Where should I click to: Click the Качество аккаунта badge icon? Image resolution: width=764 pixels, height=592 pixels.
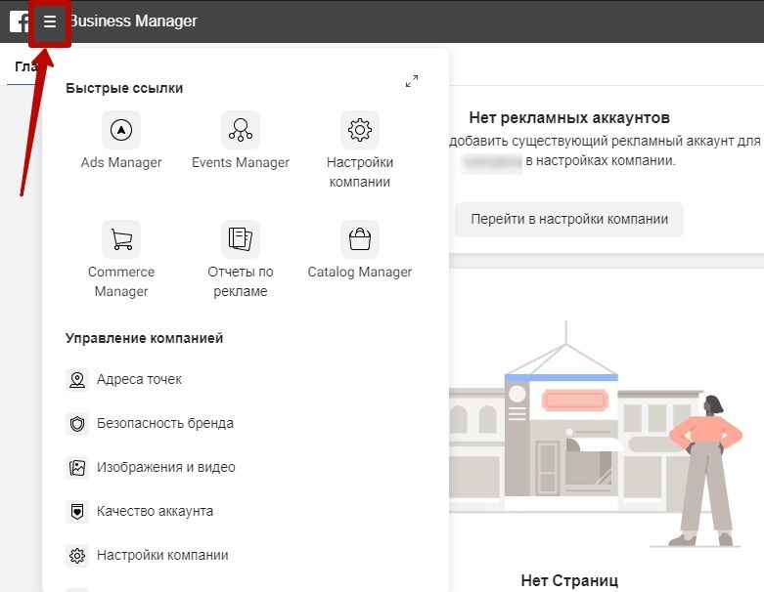coord(77,511)
